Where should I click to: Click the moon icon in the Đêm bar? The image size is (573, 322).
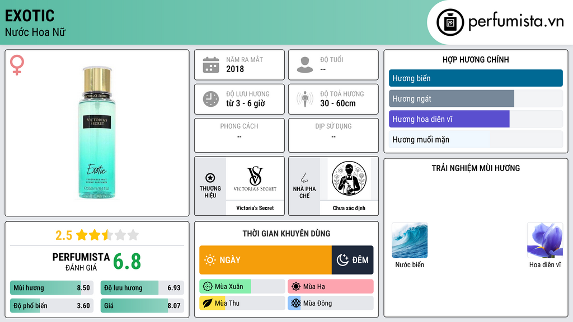[x=342, y=260]
